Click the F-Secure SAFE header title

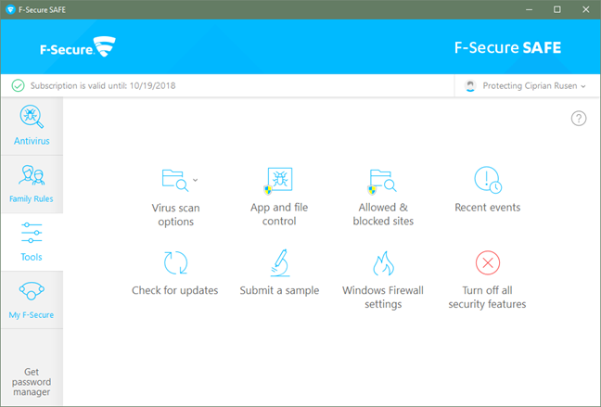(507, 47)
